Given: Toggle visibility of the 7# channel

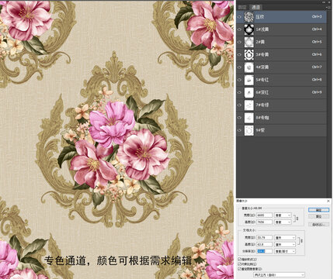Looking at the screenshot, I should point(239,105).
